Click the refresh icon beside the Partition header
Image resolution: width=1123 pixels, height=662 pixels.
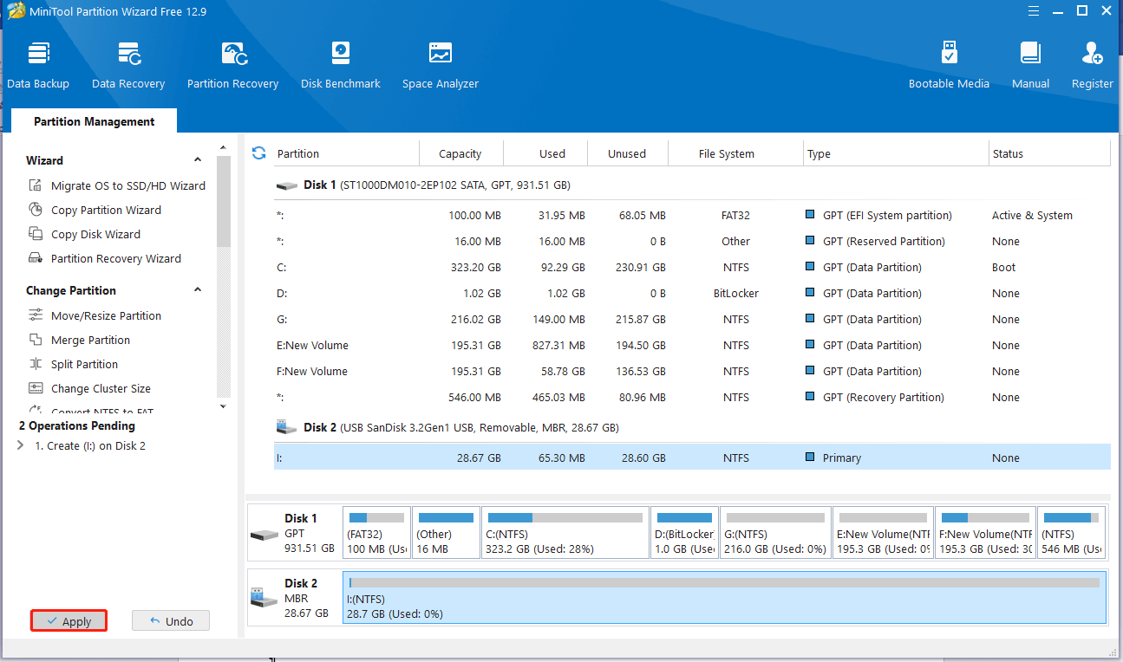(258, 153)
